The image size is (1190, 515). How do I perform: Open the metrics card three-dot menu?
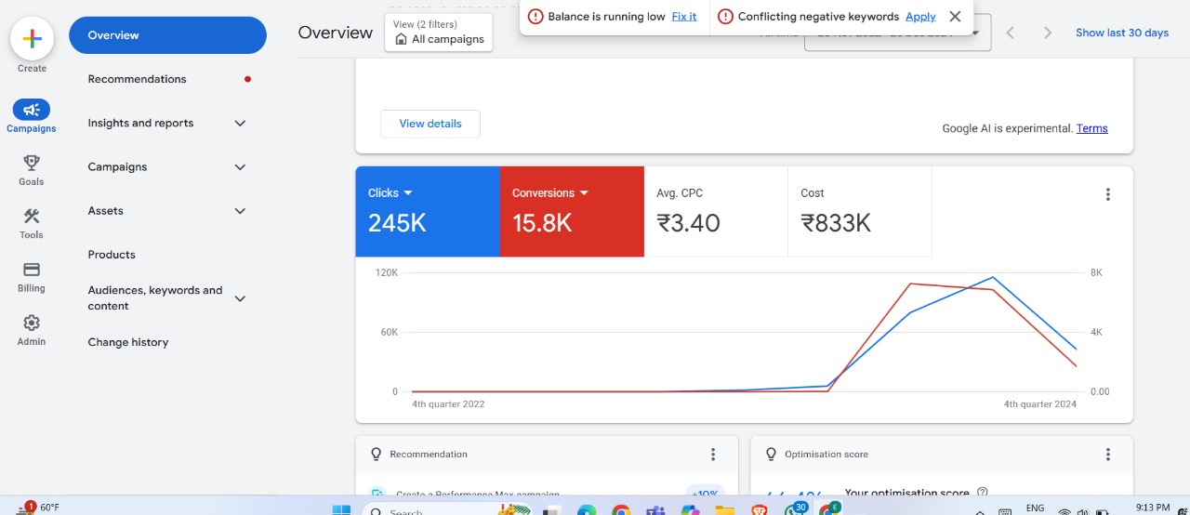[1107, 194]
